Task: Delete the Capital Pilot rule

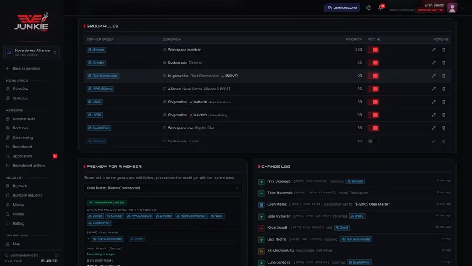Action: pyautogui.click(x=444, y=128)
